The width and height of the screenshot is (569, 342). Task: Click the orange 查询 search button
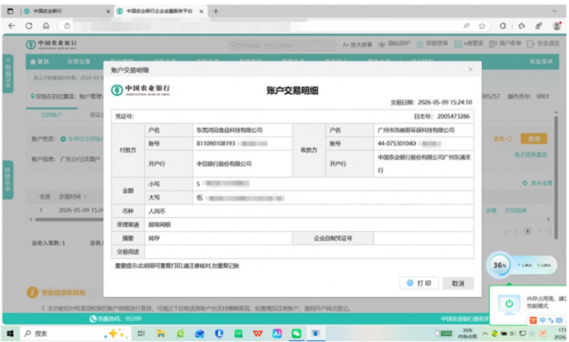(533, 139)
